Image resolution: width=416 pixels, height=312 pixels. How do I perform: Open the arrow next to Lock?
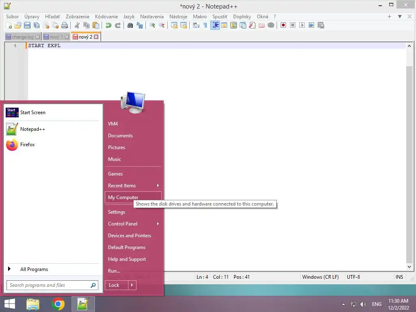132,285
